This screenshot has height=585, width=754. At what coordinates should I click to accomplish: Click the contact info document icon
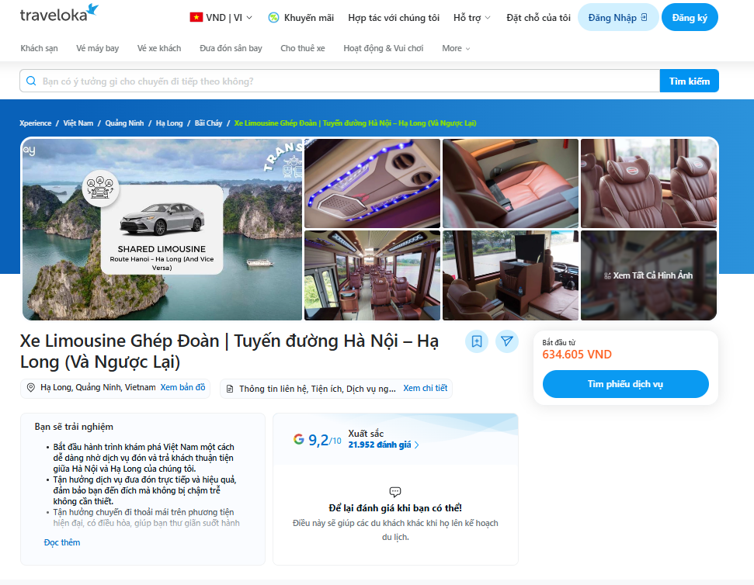(x=230, y=389)
